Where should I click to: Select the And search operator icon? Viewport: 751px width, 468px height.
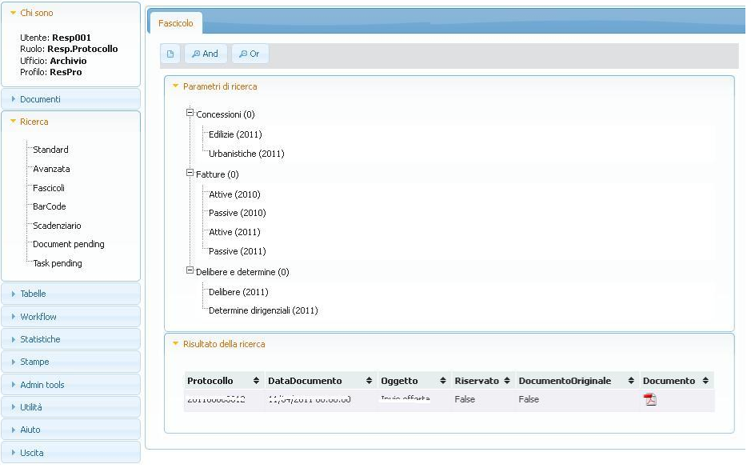(x=206, y=54)
